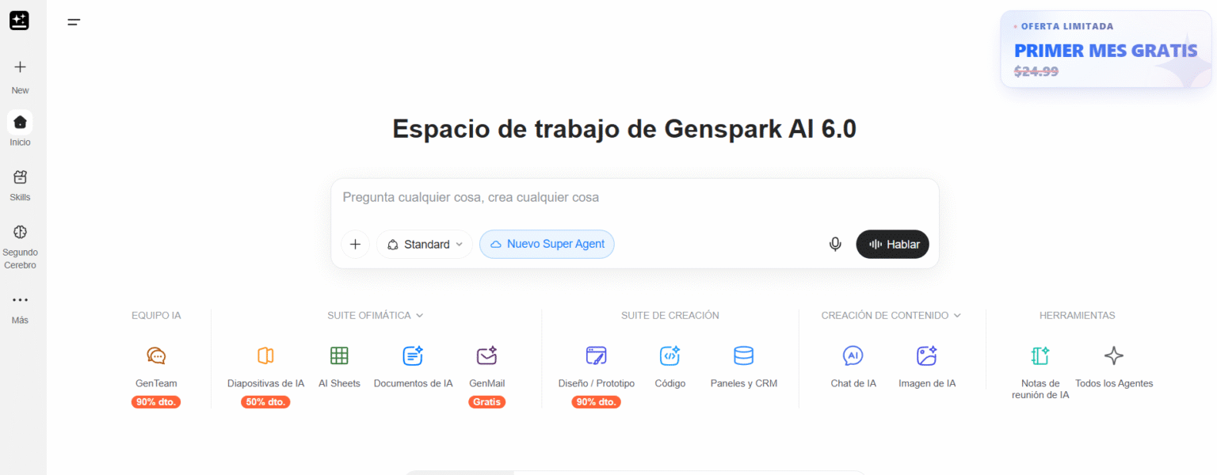Click the 'Espacio de trabajo de Genspark AI 6.0' title

pos(624,128)
